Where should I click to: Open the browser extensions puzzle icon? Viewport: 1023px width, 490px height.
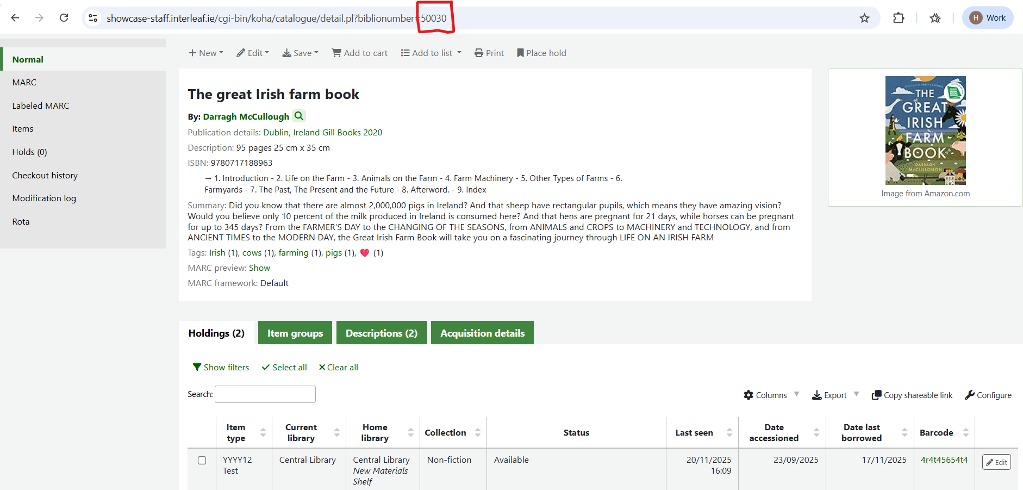(x=899, y=18)
